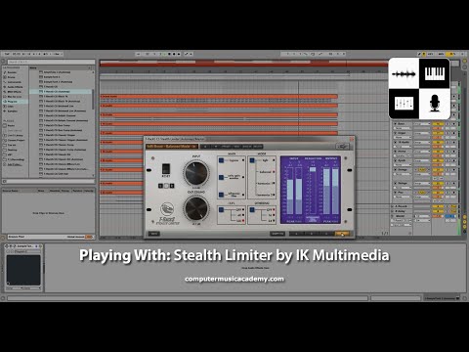
Task: Open the Soft Boost preset name display
Action: (x=172, y=147)
